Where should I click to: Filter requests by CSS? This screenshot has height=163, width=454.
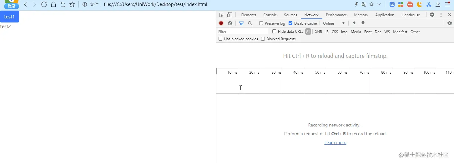[x=335, y=32]
